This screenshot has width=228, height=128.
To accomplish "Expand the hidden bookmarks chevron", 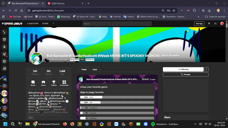I will [x=198, y=17].
